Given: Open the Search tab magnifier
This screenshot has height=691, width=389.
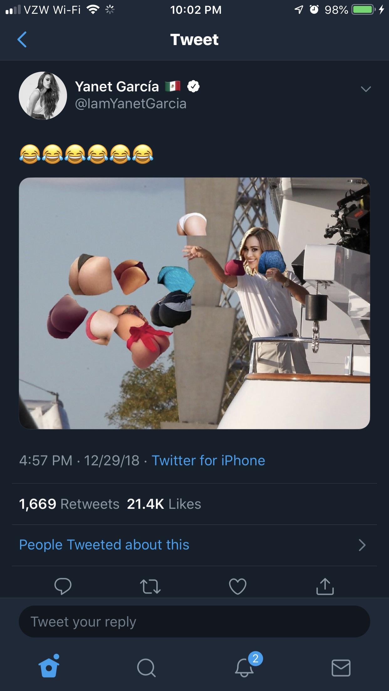Looking at the screenshot, I should click(146, 668).
